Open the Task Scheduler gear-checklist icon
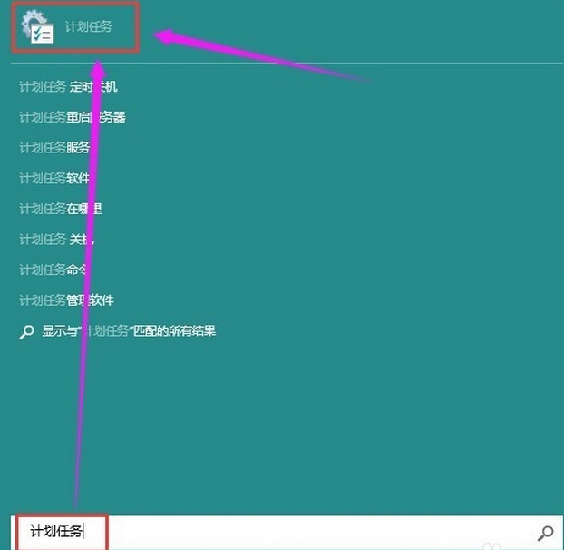Viewport: 564px width, 550px height. pyautogui.click(x=37, y=26)
